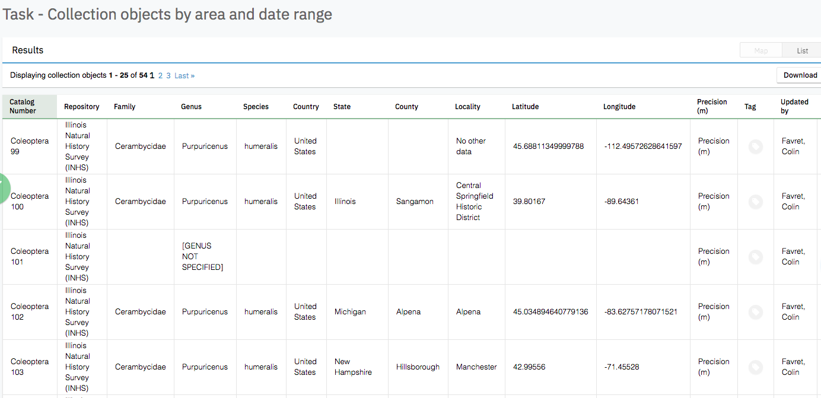Click the tag icon for Coleoptera 102
Screen dimensions: 821x398
[x=756, y=311]
